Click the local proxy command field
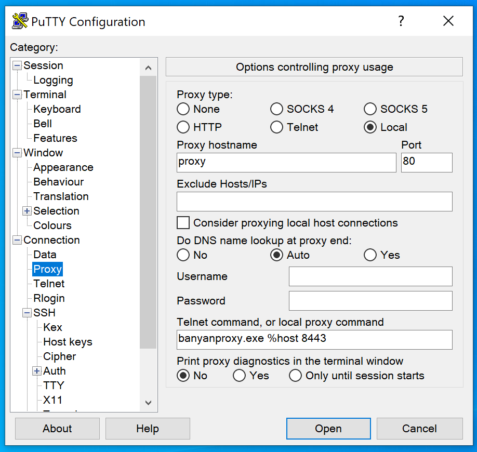Viewport: 477px width, 452px height. coord(314,339)
